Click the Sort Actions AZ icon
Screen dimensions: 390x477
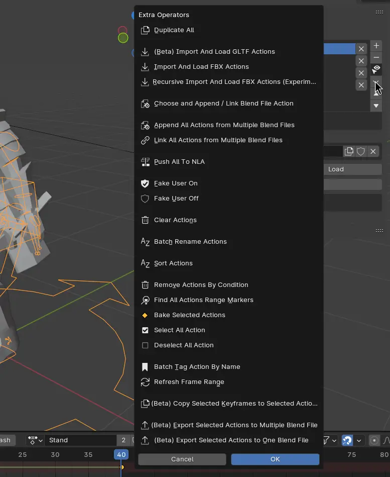pyautogui.click(x=145, y=263)
